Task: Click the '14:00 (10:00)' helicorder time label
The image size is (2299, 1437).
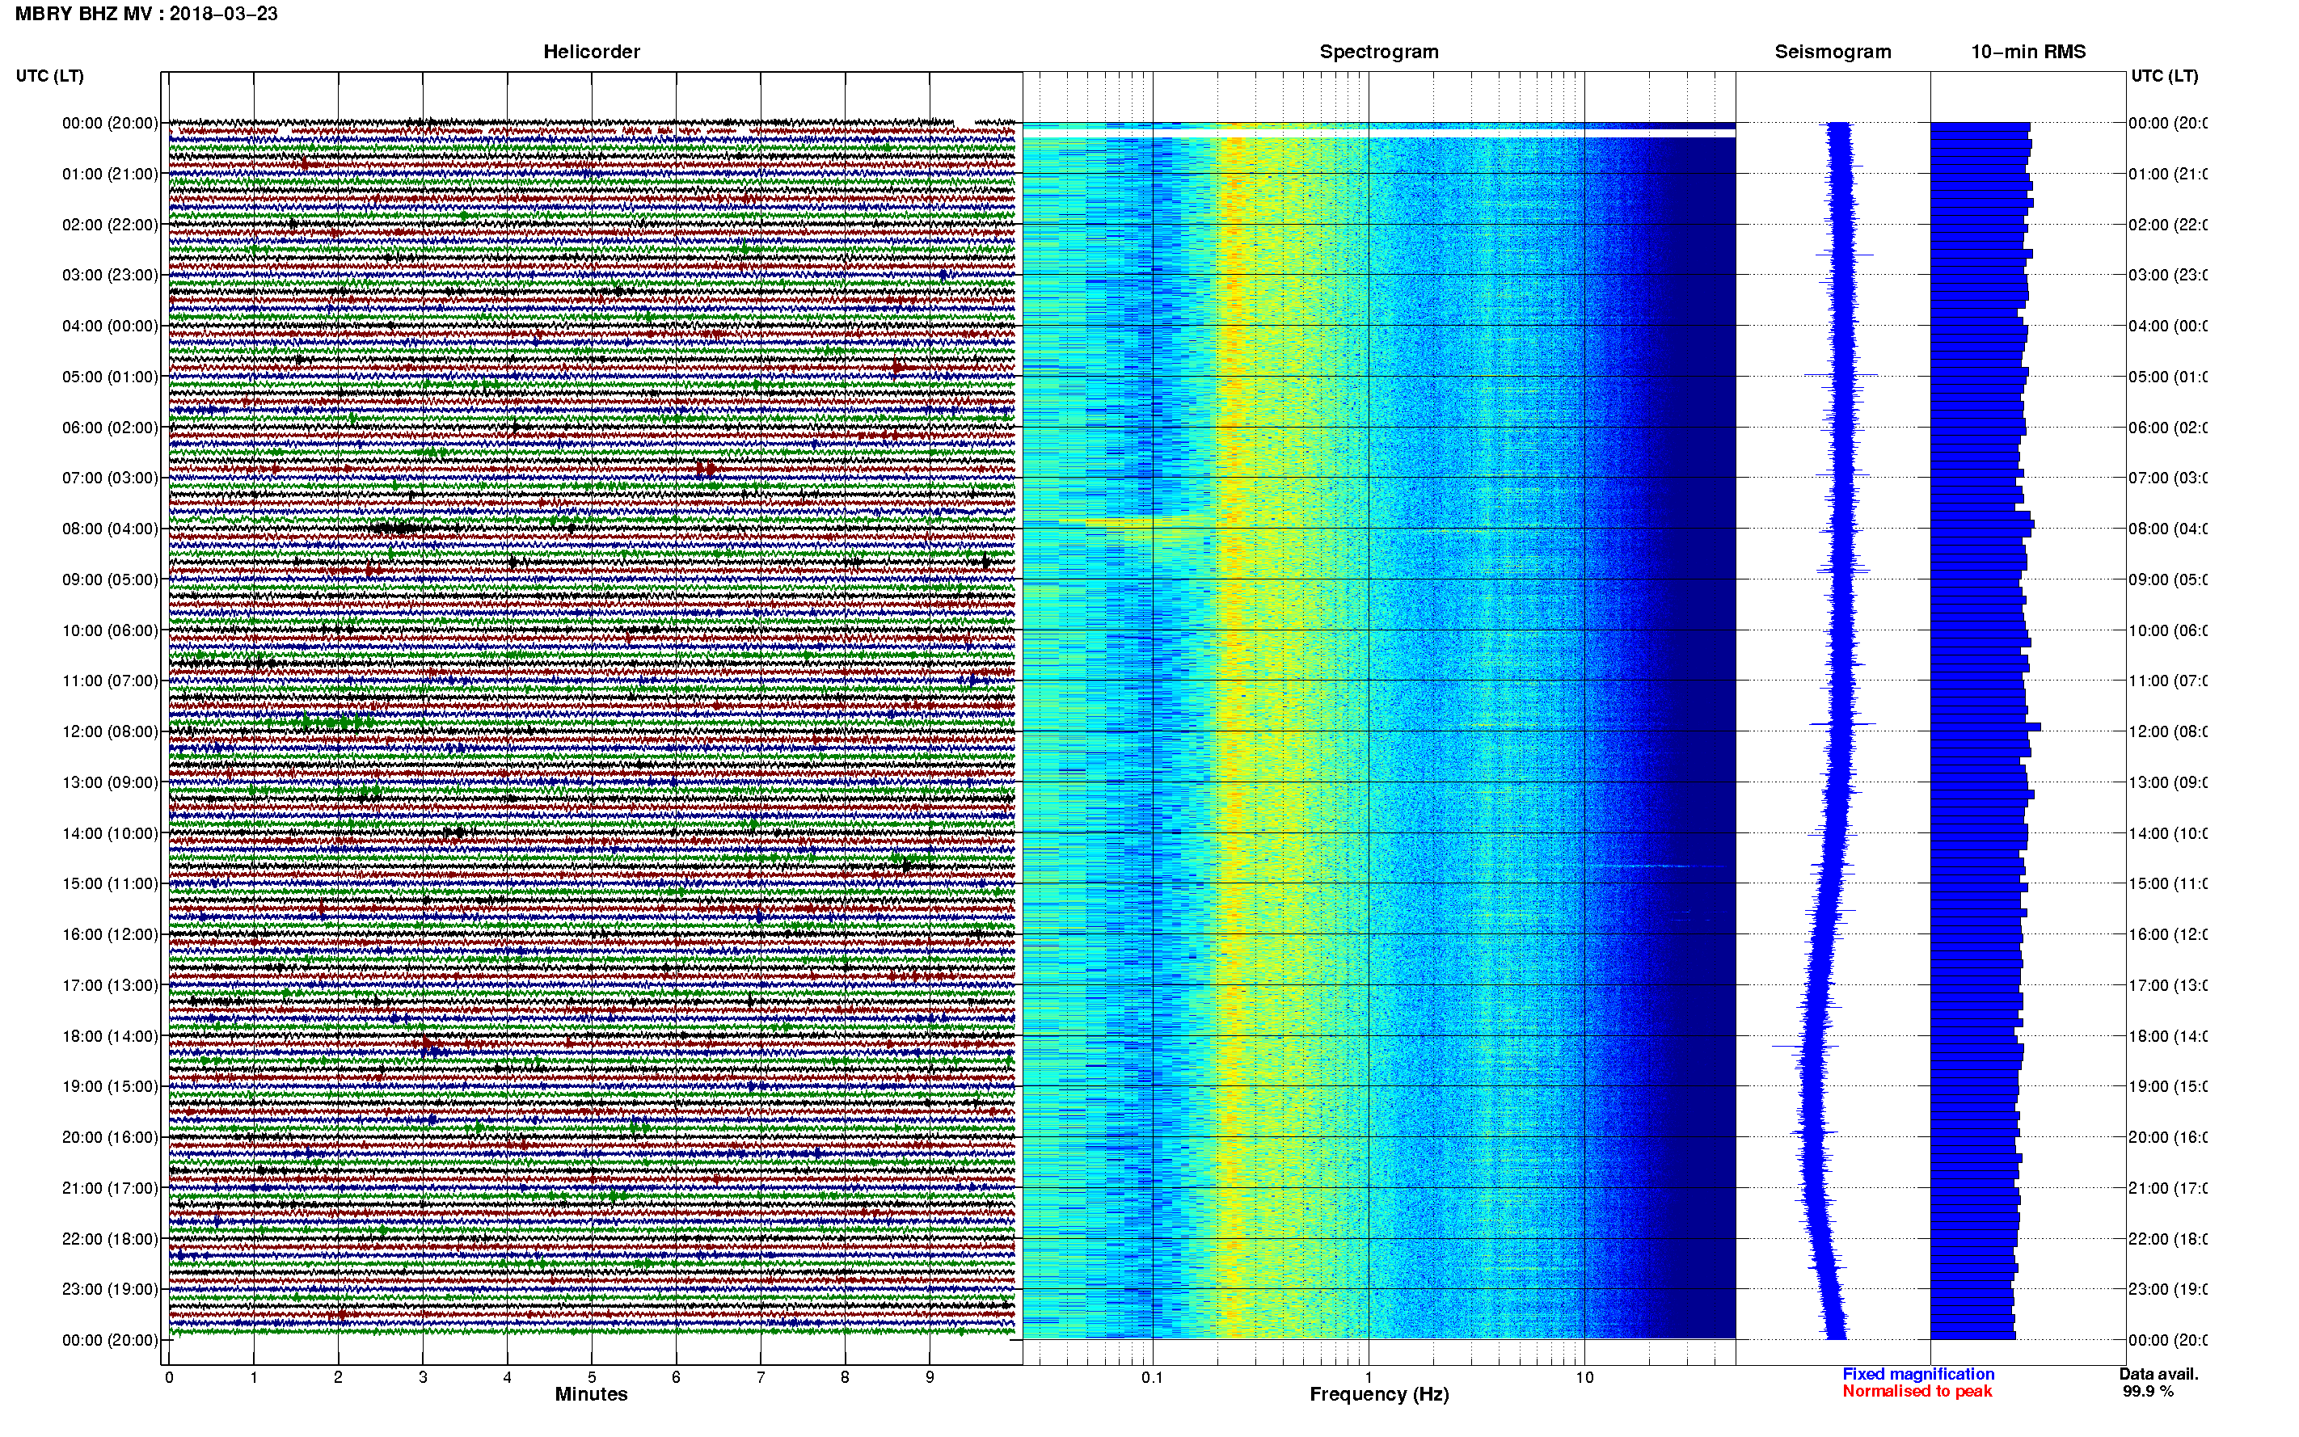Action: pyautogui.click(x=110, y=833)
